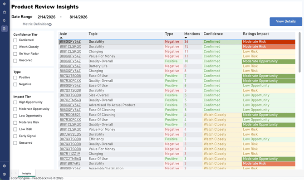Open the star favorites icon in the sidebar
Image resolution: width=304 pixels, height=180 pixels.
pyautogui.click(x=4, y=12)
